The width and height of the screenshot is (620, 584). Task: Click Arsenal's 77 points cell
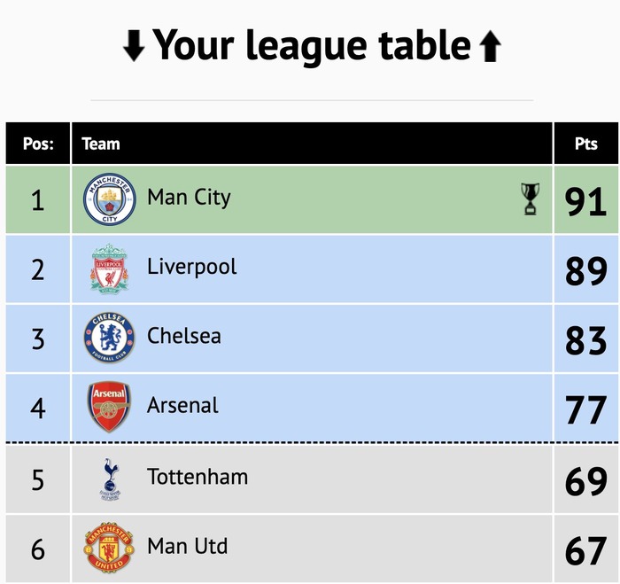pos(586,408)
